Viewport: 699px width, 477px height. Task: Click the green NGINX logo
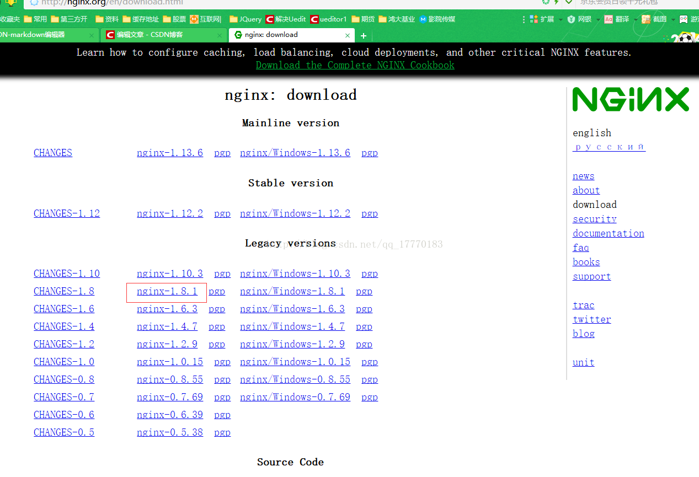point(631,100)
